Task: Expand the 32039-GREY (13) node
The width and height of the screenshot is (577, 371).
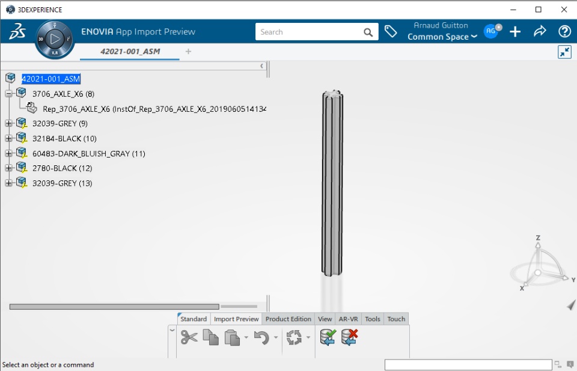Action: (x=9, y=183)
